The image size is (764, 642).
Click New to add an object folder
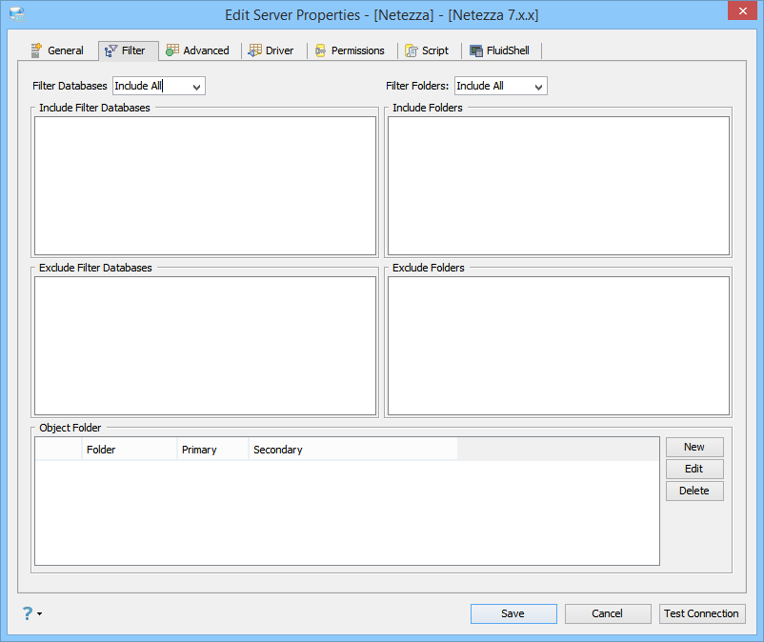pos(694,447)
